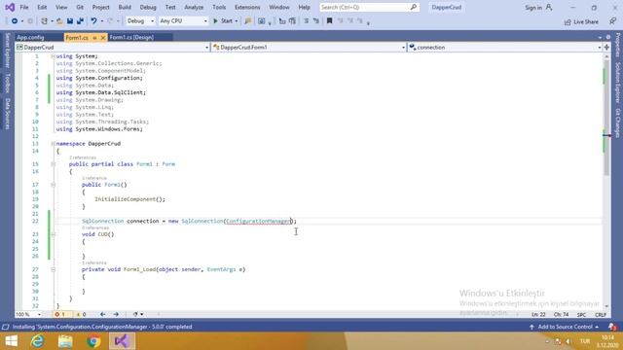Image resolution: width=623 pixels, height=350 pixels.
Task: Click the Redo arrow icon
Action: [x=110, y=21]
